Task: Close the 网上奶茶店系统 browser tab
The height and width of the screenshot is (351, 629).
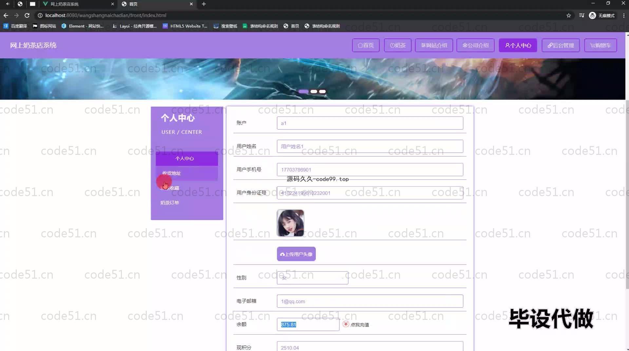Action: [x=112, y=4]
